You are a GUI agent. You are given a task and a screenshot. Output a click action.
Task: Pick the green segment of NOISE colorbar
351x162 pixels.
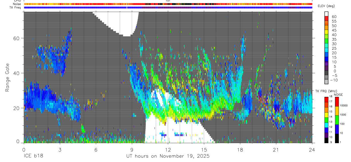[337, 120]
